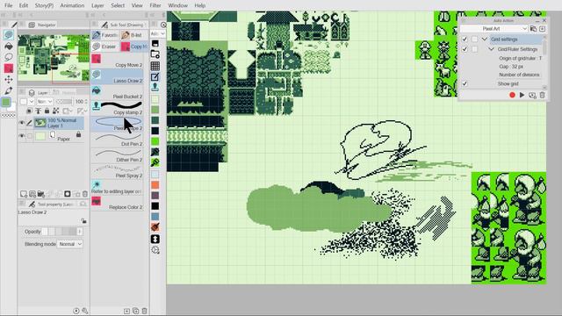Select the Pixel Bucket 2 sub tool
562x316 pixels.
[x=117, y=92]
